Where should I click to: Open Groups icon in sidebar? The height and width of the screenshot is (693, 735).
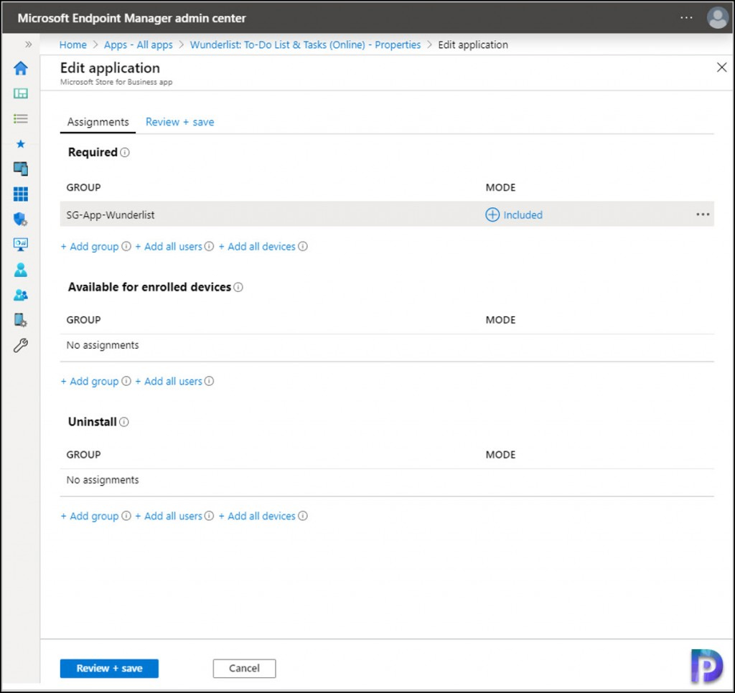(x=21, y=295)
